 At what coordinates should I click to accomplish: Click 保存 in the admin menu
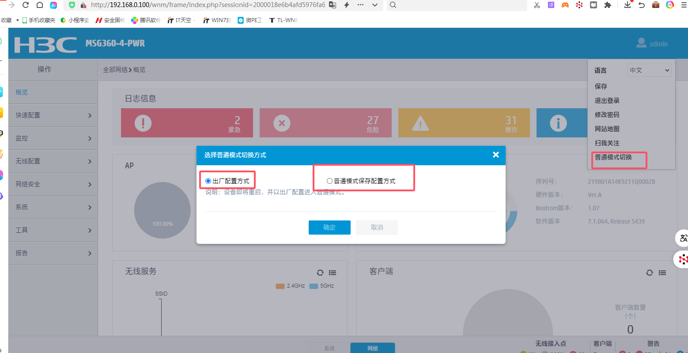(601, 86)
